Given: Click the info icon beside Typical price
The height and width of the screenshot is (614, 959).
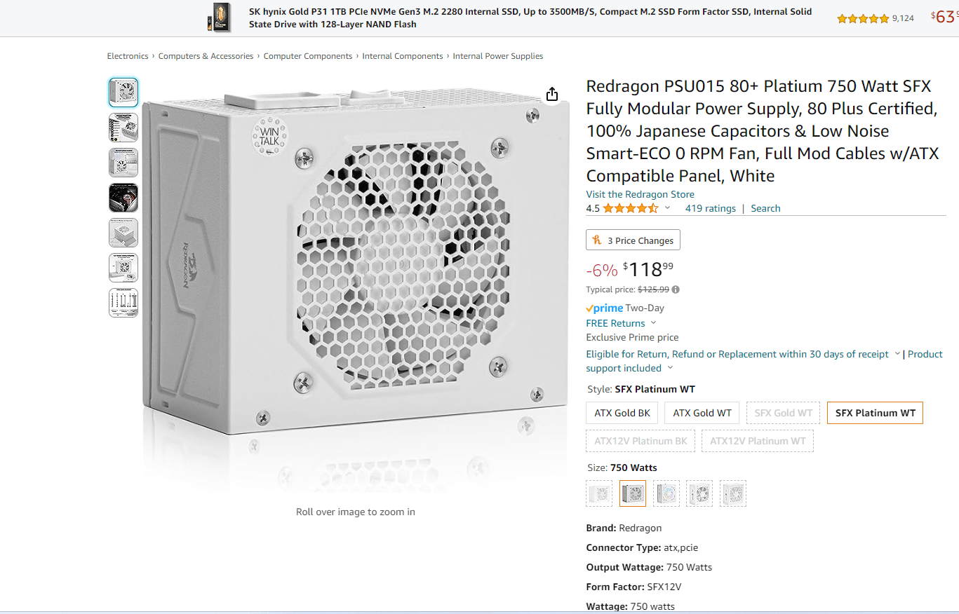Looking at the screenshot, I should [676, 289].
